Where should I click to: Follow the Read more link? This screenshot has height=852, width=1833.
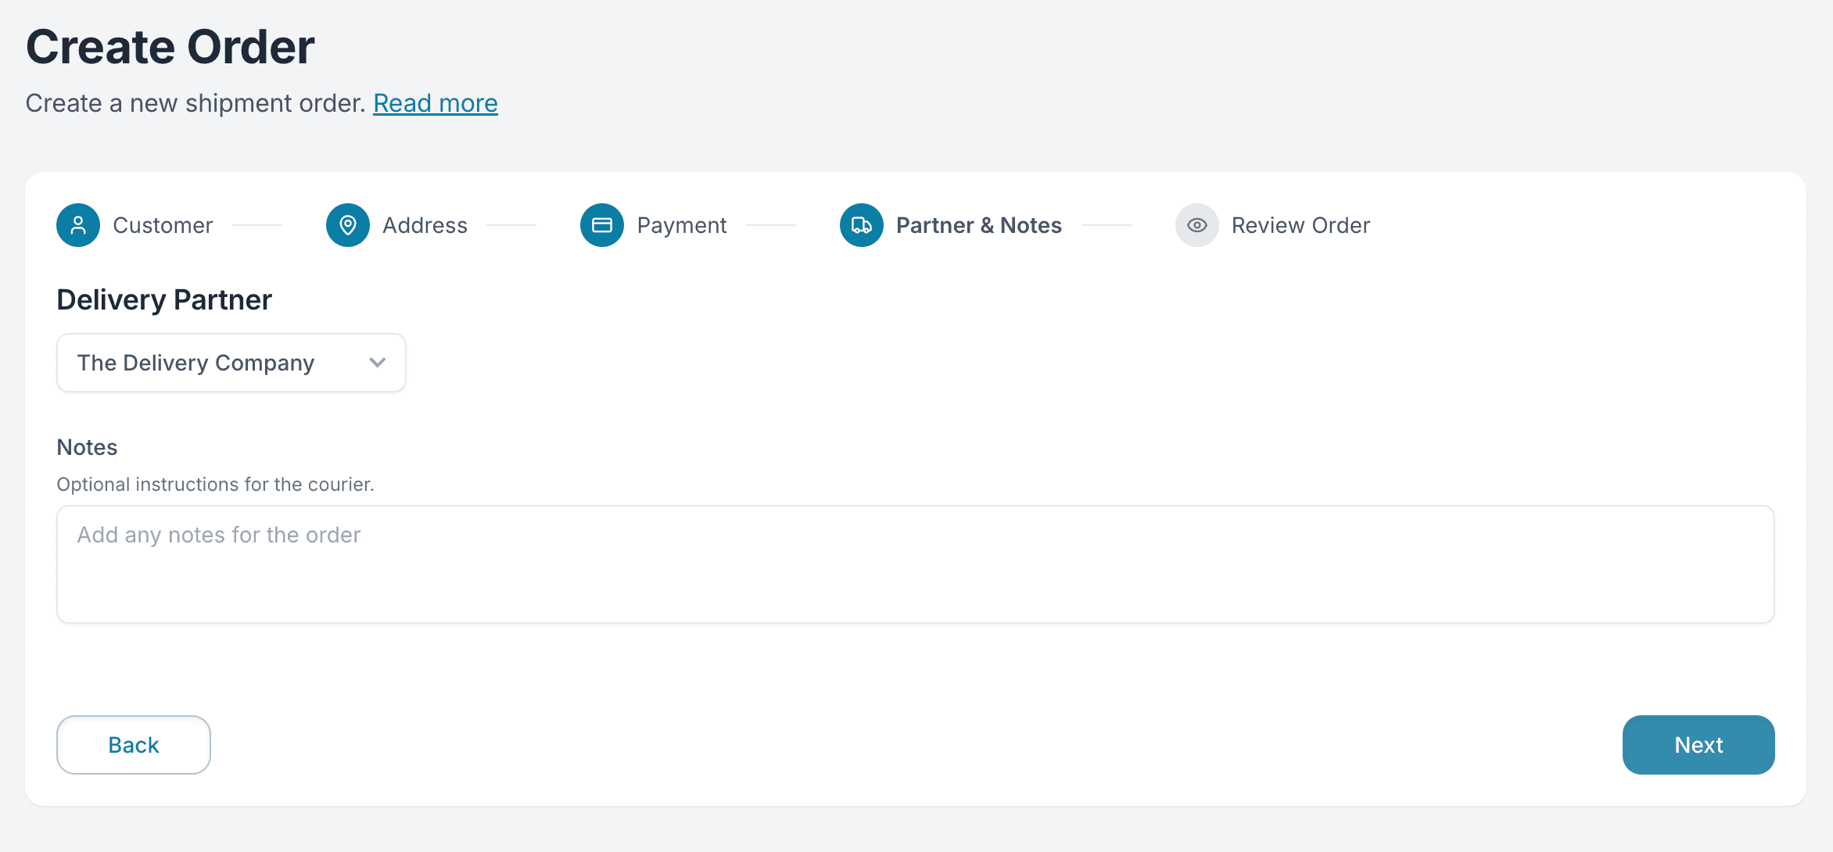point(436,103)
